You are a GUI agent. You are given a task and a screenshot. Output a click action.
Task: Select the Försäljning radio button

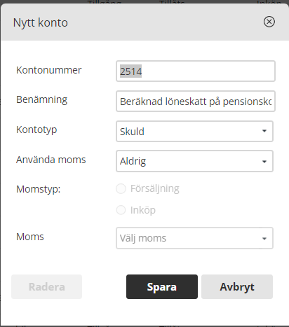121,188
